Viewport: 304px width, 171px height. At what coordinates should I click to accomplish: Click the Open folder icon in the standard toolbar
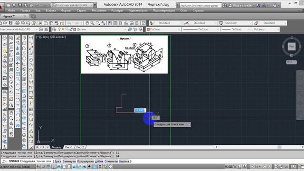(x=5, y=23)
